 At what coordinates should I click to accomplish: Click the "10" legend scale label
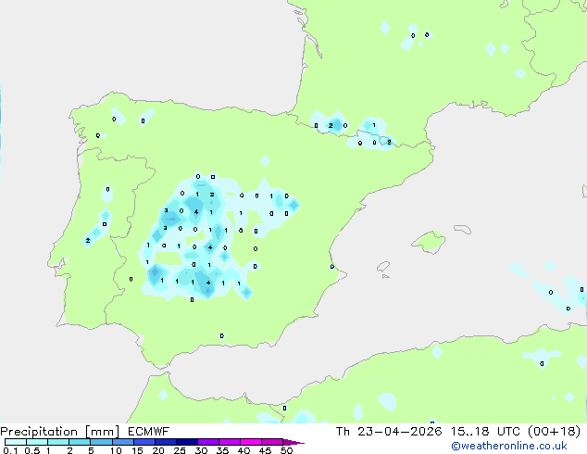pos(116,450)
